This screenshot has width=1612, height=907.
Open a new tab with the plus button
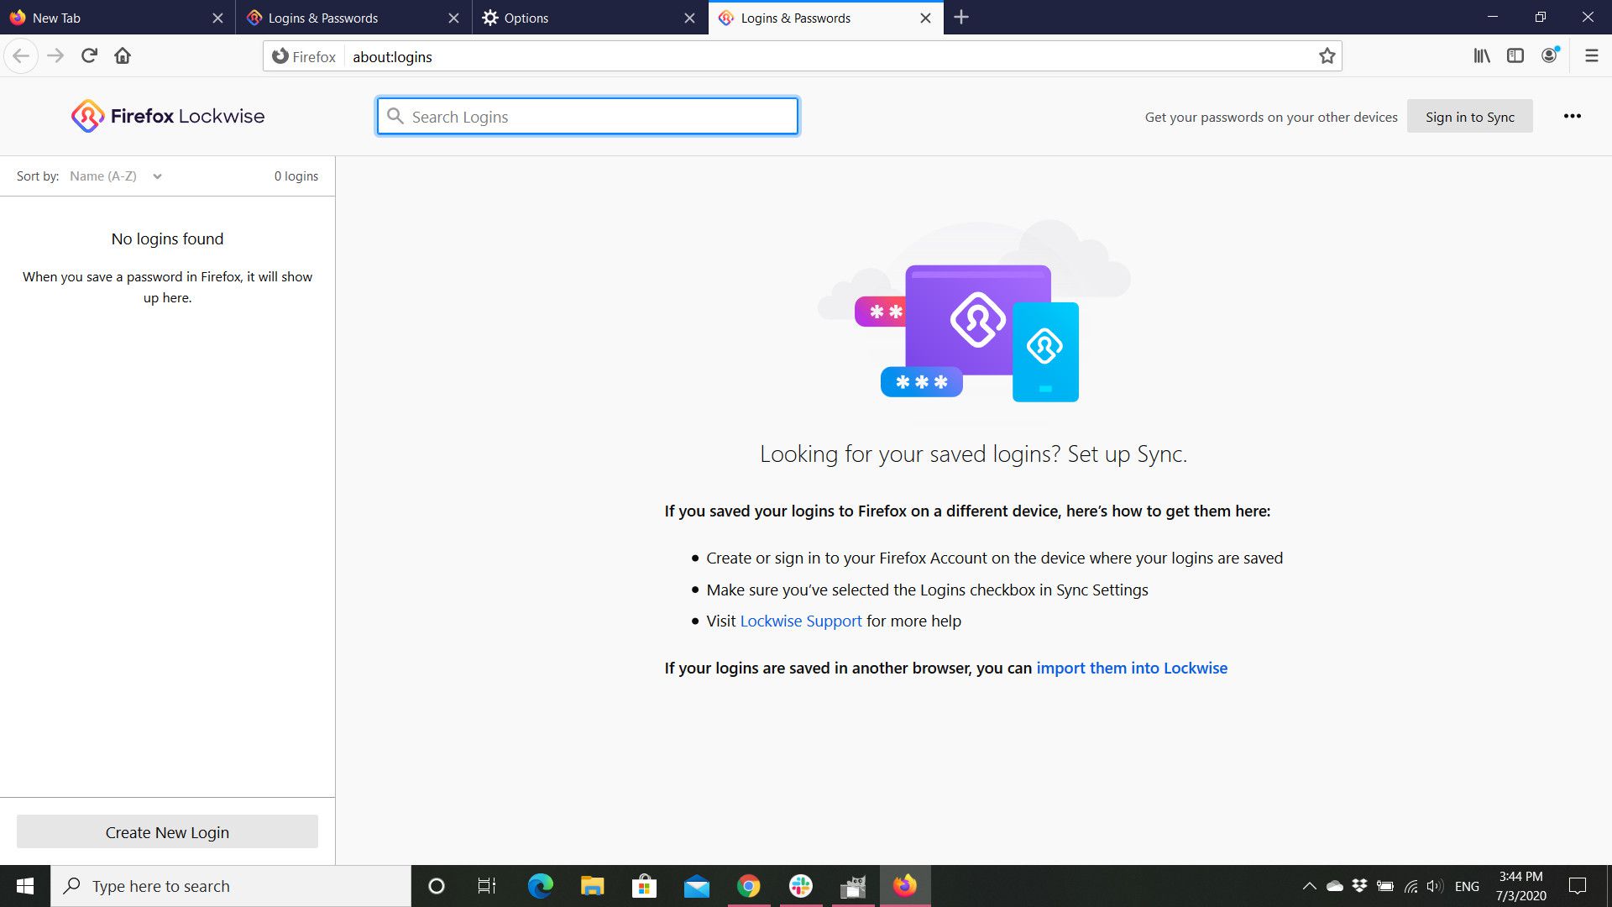tap(961, 18)
